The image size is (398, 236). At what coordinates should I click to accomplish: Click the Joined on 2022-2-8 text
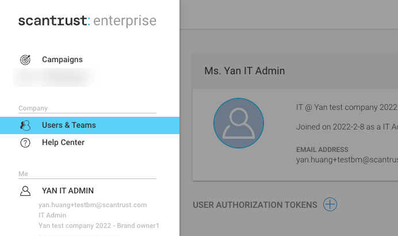click(346, 127)
